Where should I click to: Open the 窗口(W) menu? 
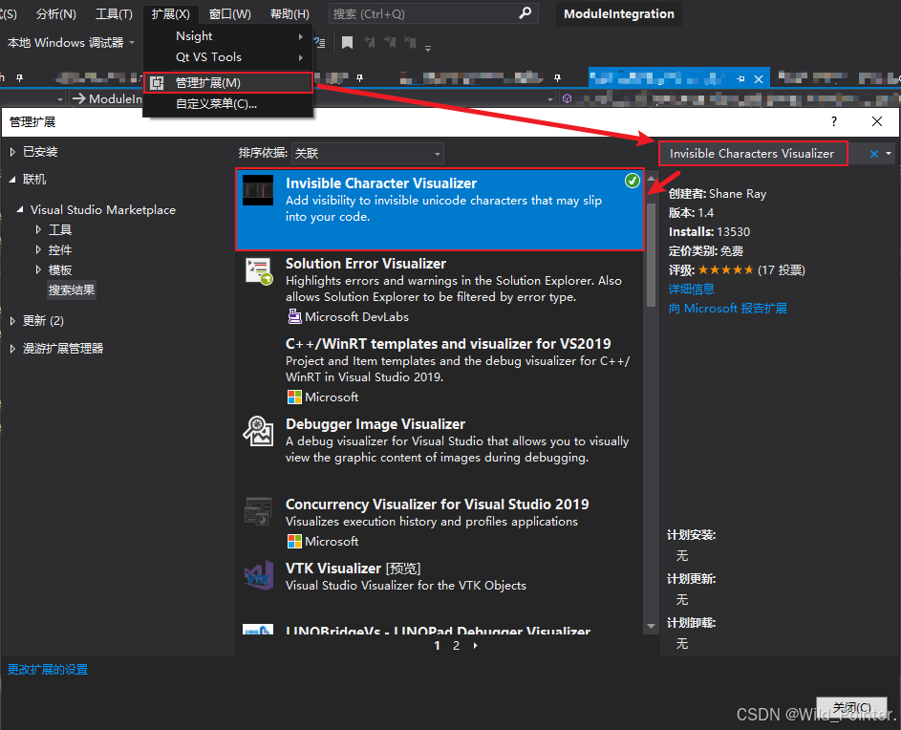pos(230,13)
